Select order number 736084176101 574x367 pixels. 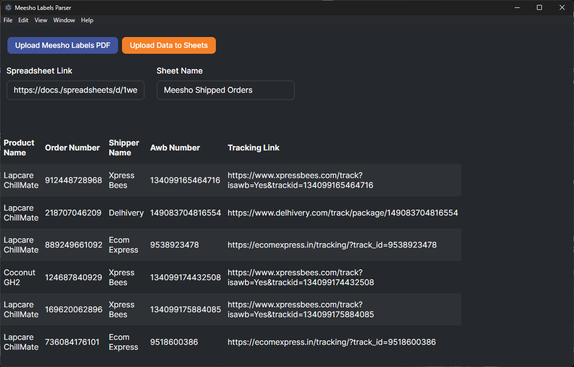click(72, 342)
